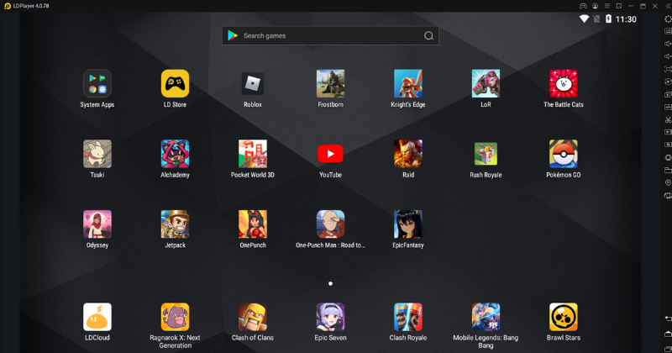Click the Android home button in sidebar
Image resolution: width=672 pixels, height=353 pixels.
pyautogui.click(x=668, y=335)
